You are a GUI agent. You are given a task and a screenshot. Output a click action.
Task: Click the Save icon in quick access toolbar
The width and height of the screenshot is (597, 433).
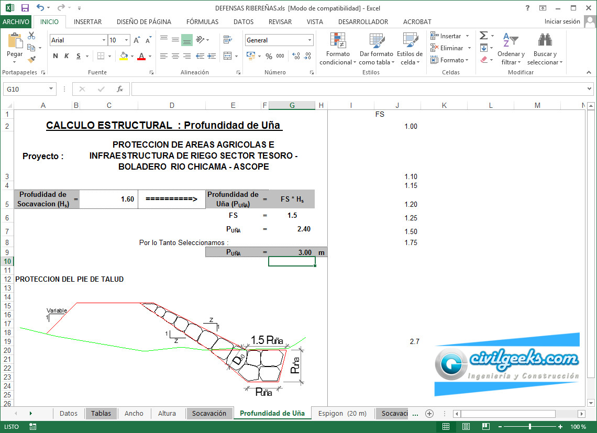[25, 8]
